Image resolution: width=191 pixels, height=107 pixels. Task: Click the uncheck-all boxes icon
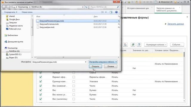[x=139, y=45]
